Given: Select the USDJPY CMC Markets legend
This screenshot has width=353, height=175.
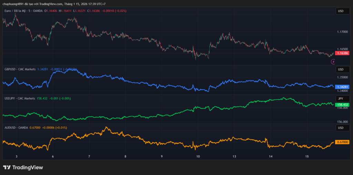Looking at the screenshot, I should [20, 99].
